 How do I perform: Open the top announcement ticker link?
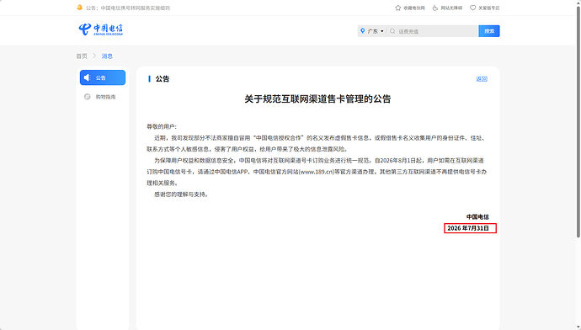[x=128, y=8]
